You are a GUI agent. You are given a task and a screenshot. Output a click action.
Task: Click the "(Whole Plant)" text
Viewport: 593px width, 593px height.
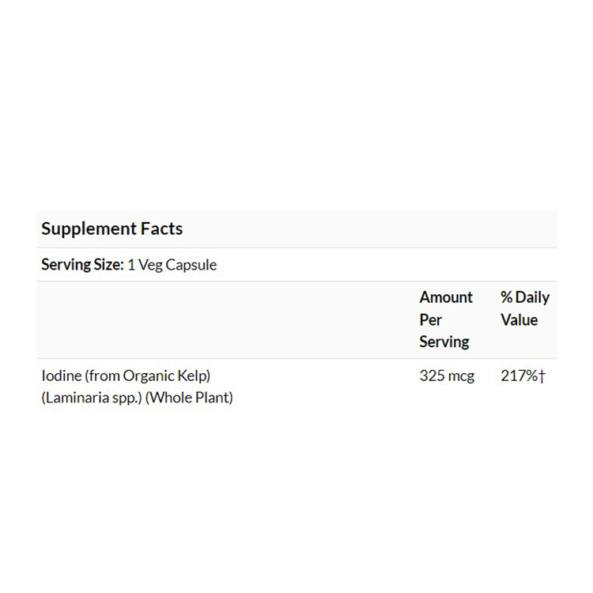click(189, 398)
